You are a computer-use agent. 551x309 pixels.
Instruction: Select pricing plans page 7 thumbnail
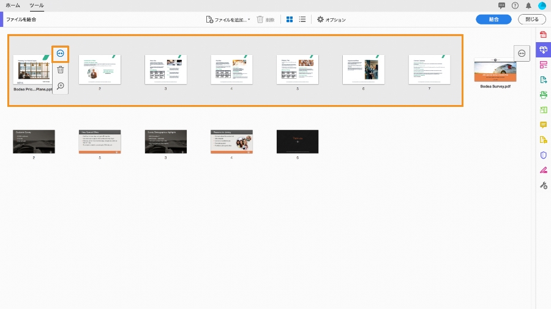[x=429, y=70]
